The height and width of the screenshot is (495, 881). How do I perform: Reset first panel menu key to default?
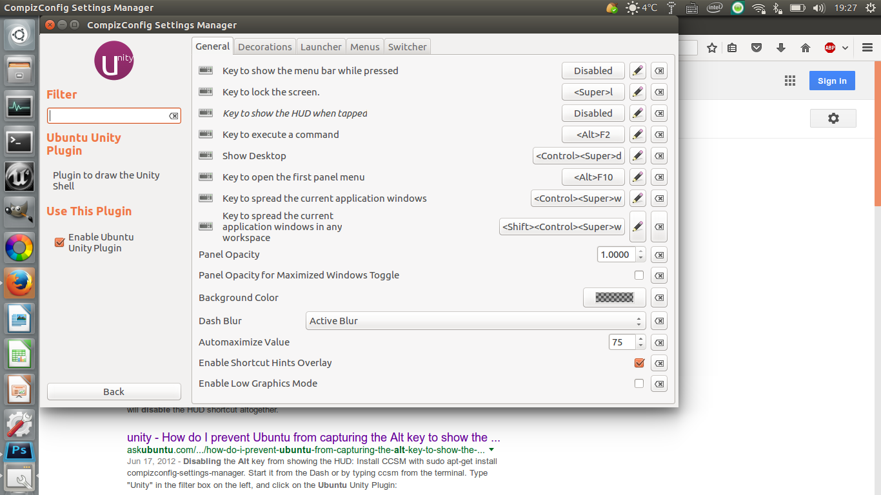[658, 177]
